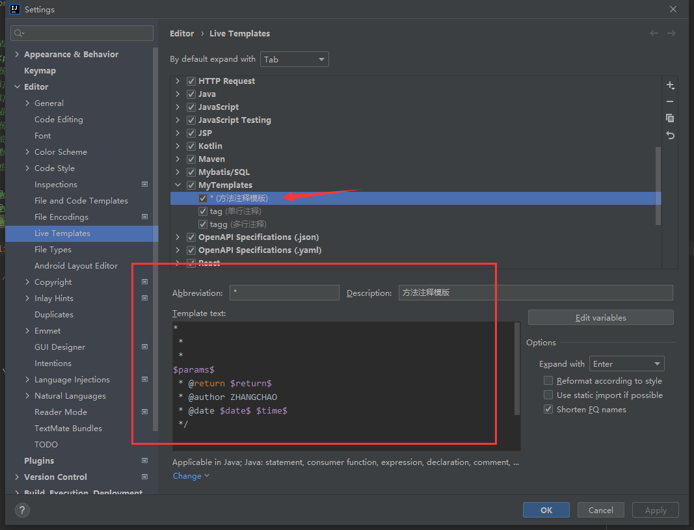Click the settings search field
This screenshot has height=530, width=694.
point(82,33)
